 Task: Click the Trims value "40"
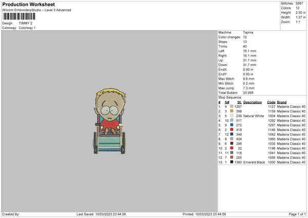coord(245,46)
